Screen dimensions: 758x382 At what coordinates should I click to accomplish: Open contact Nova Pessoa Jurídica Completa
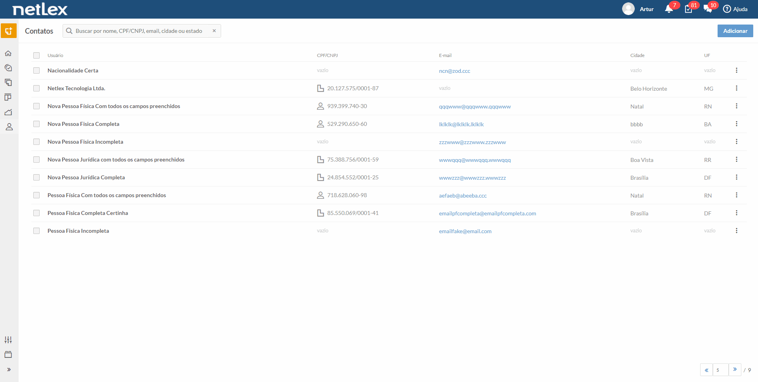click(86, 177)
